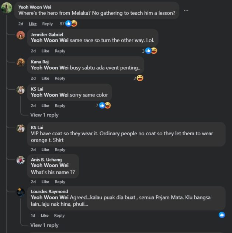The image size is (232, 233).
Task: Expand 'View 1 reply' under Lourdes Raymond
Action: coord(44,225)
